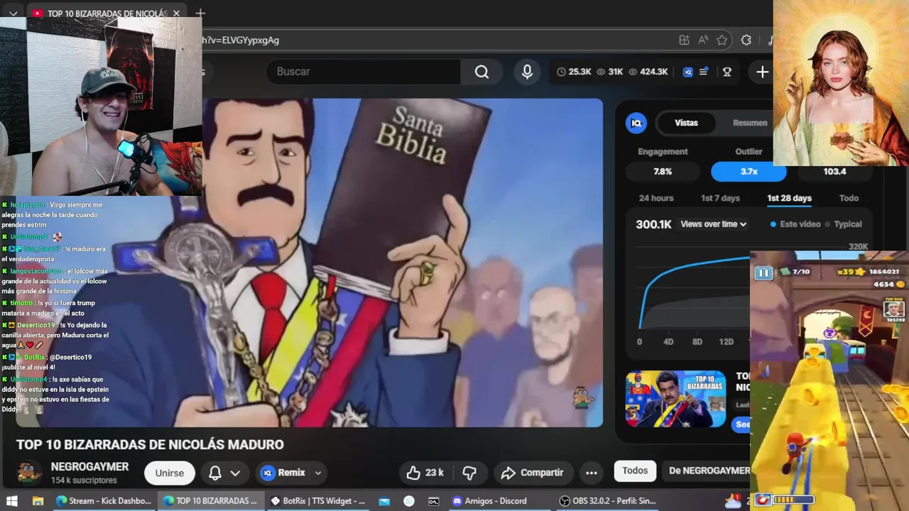The width and height of the screenshot is (909, 511).
Task: Open terminal icon in taskbar
Action: tap(434, 501)
